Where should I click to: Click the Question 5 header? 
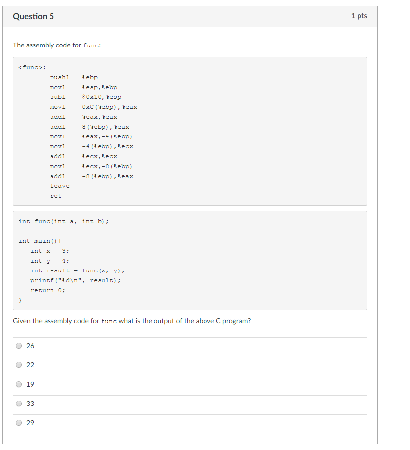(33, 16)
